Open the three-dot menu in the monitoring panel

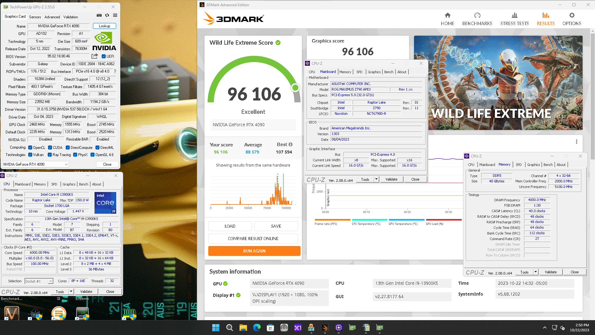(x=576, y=142)
